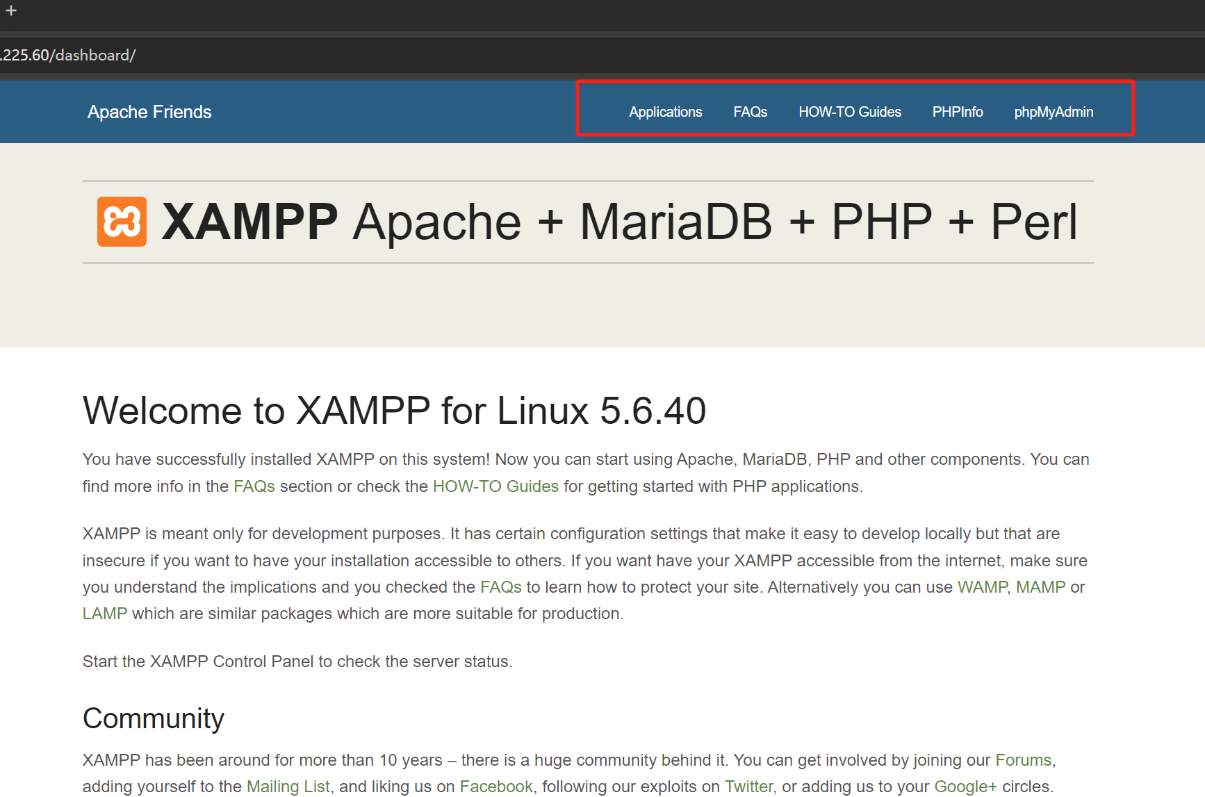Image resolution: width=1205 pixels, height=797 pixels.
Task: Open the Mailing List link
Action: coord(288,787)
